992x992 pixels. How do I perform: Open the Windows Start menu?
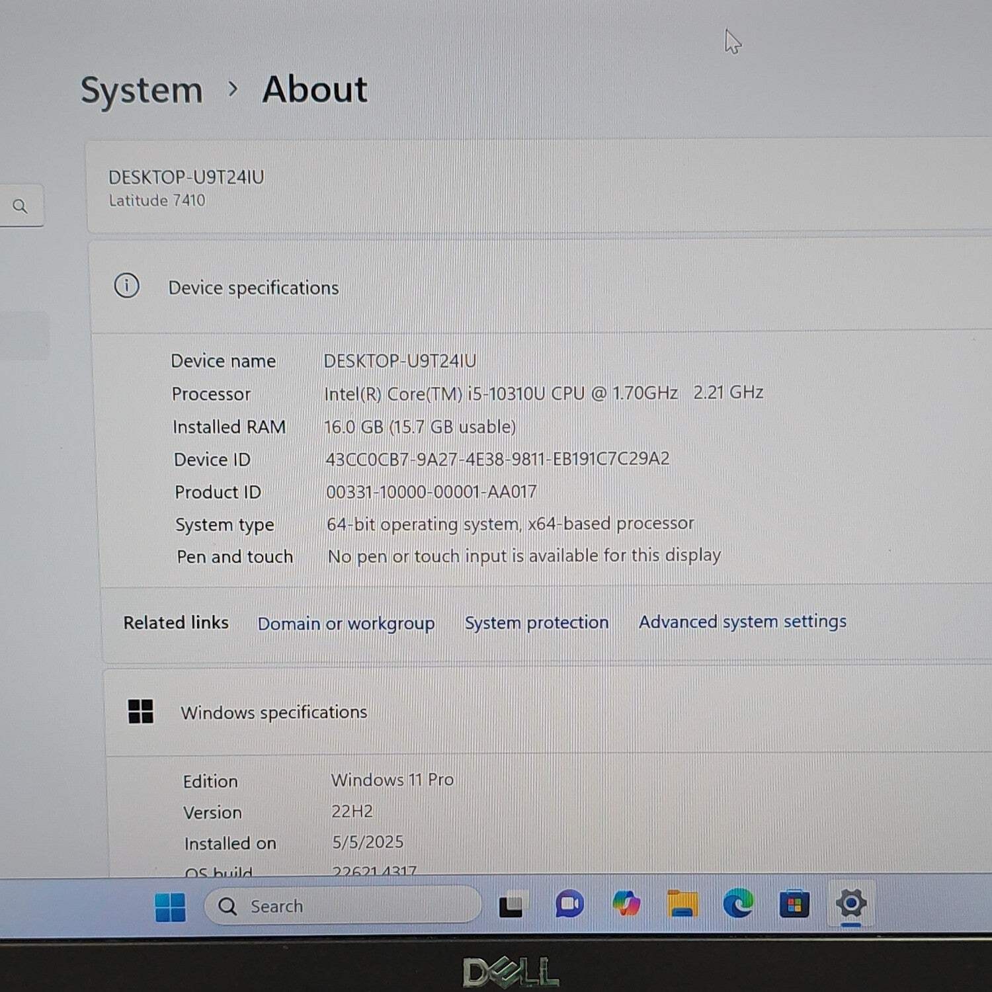[170, 907]
